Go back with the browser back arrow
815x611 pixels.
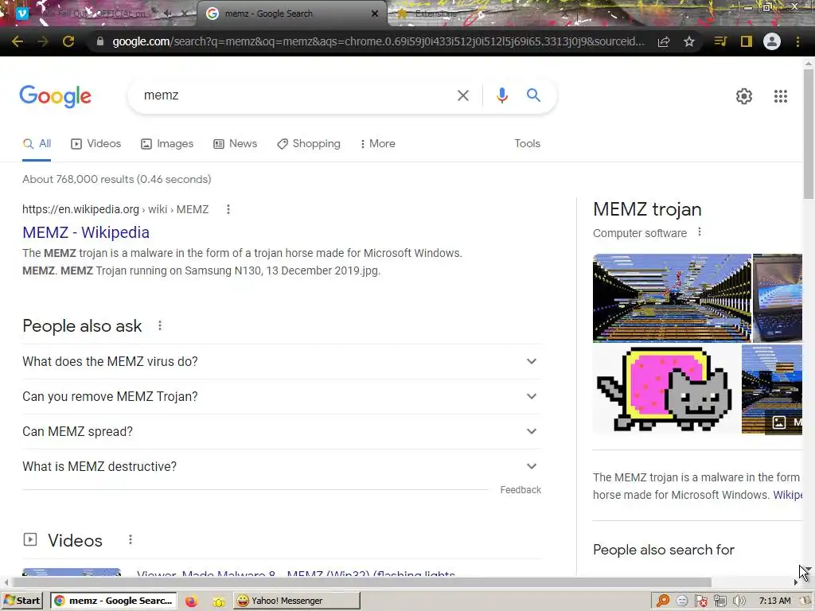coord(18,41)
